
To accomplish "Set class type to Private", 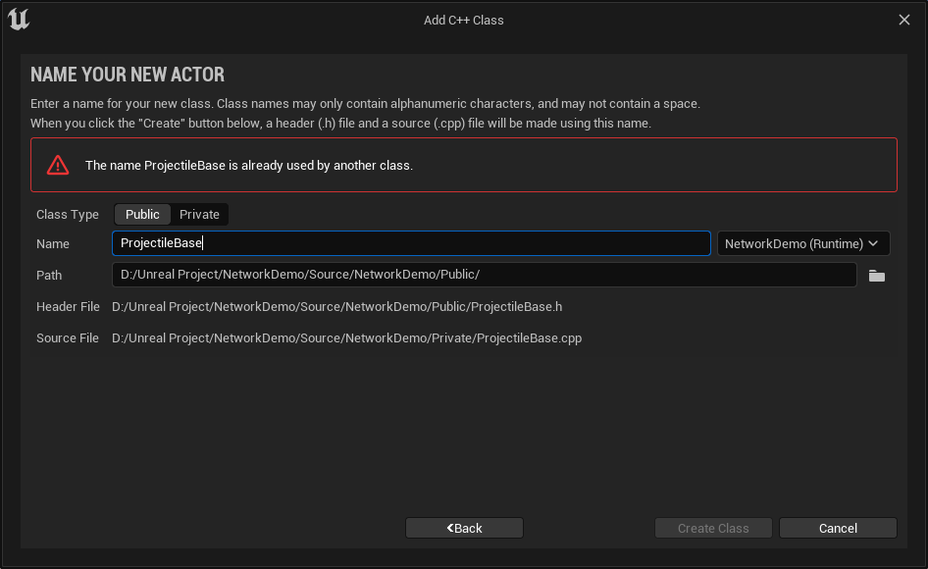I will 199,214.
